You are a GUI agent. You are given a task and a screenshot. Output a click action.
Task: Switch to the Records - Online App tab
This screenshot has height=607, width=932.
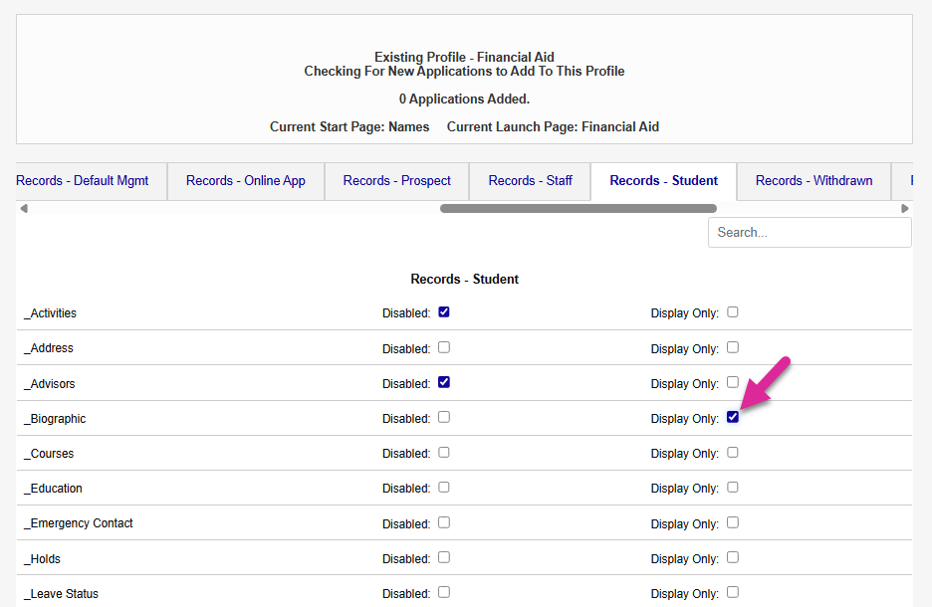coord(246,181)
